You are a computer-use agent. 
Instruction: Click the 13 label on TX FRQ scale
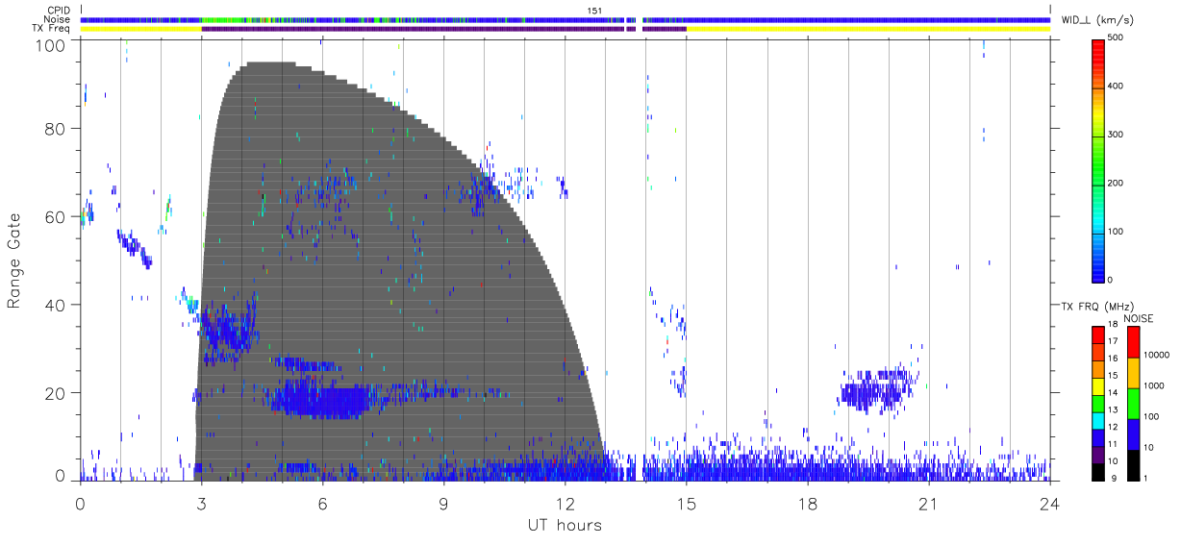coord(1113,409)
